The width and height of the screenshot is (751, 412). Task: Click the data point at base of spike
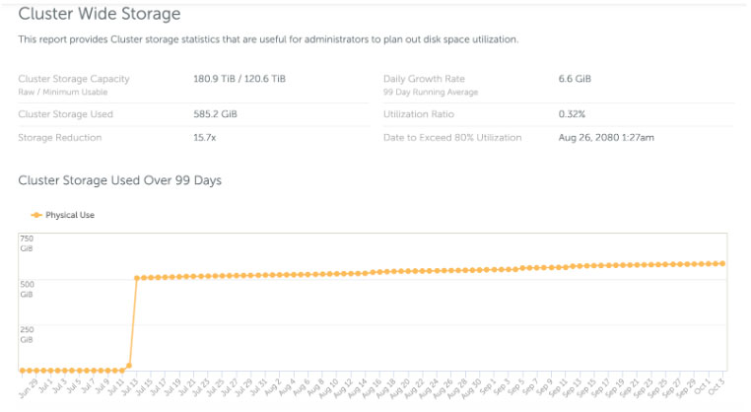(129, 366)
